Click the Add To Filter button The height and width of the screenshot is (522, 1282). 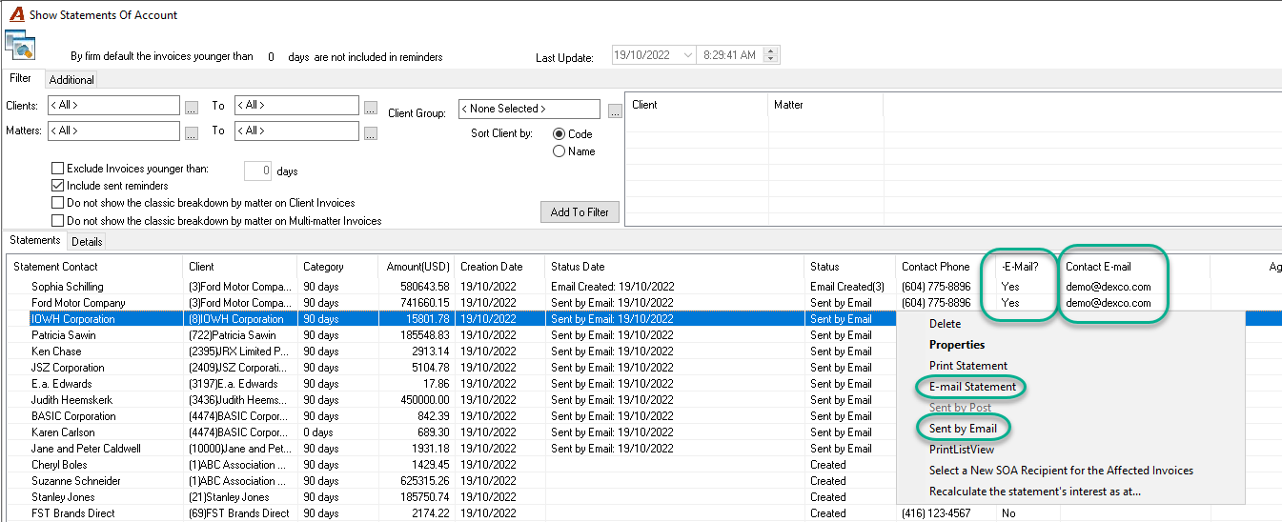[x=580, y=211]
